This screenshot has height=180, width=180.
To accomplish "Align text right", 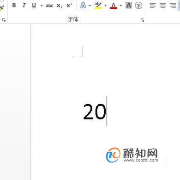I will pos(173,6).
